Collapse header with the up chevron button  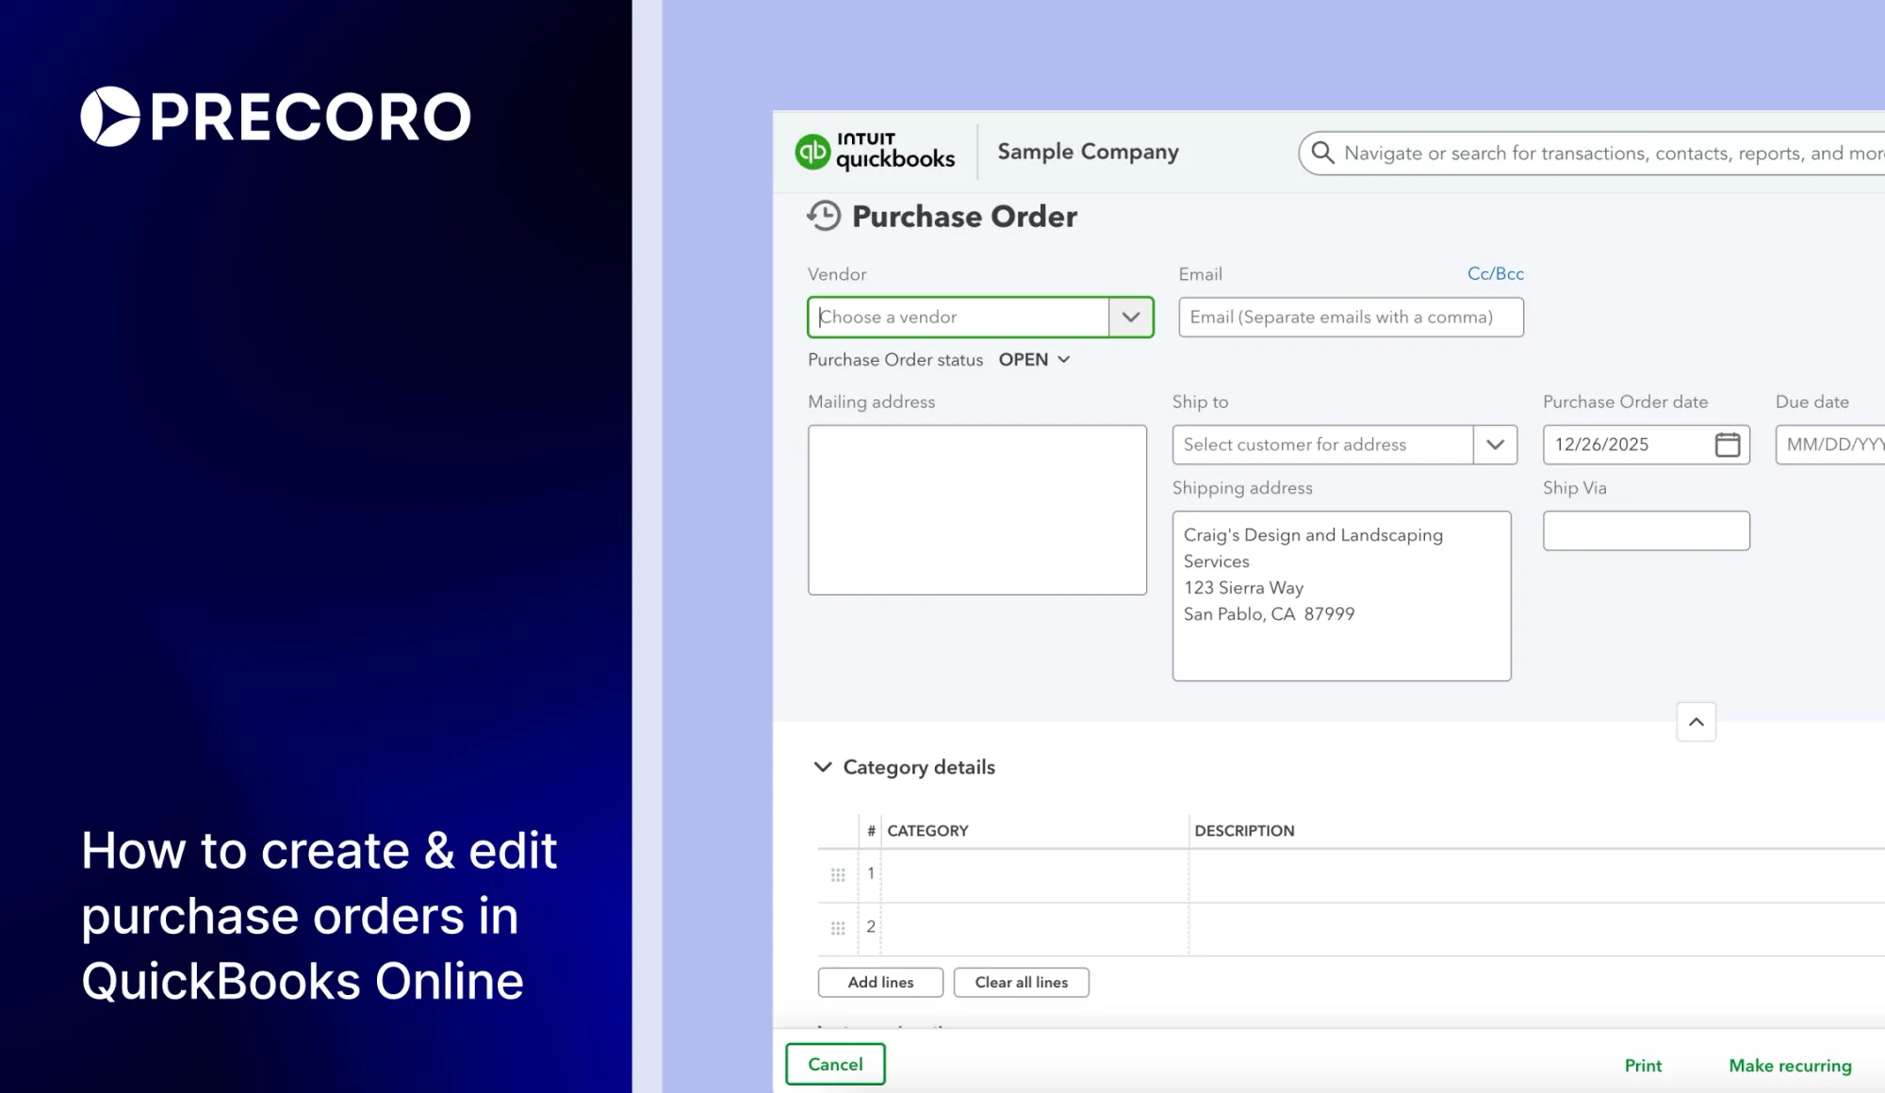(x=1696, y=722)
